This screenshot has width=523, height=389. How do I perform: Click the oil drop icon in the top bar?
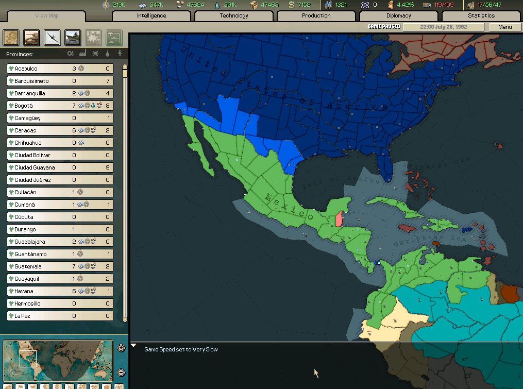(217, 5)
